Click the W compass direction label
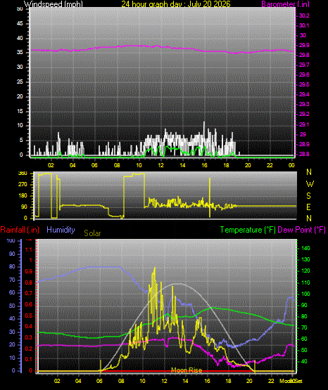 point(310,184)
